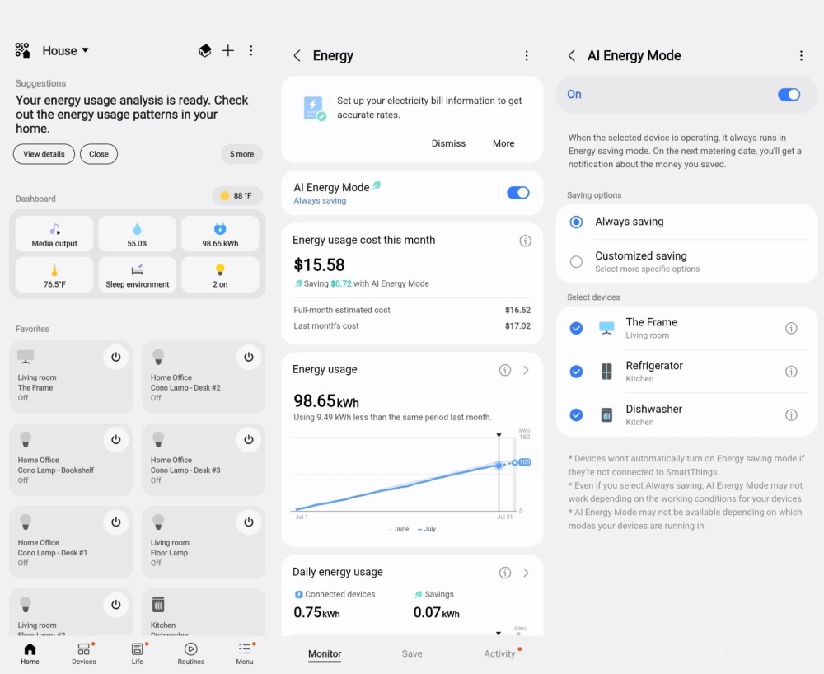Switch to the Monitor tab
Viewport: 824px width, 674px height.
325,653
